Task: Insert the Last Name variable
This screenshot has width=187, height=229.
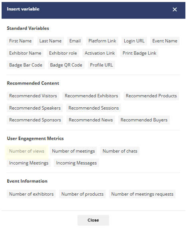Action: point(50,41)
